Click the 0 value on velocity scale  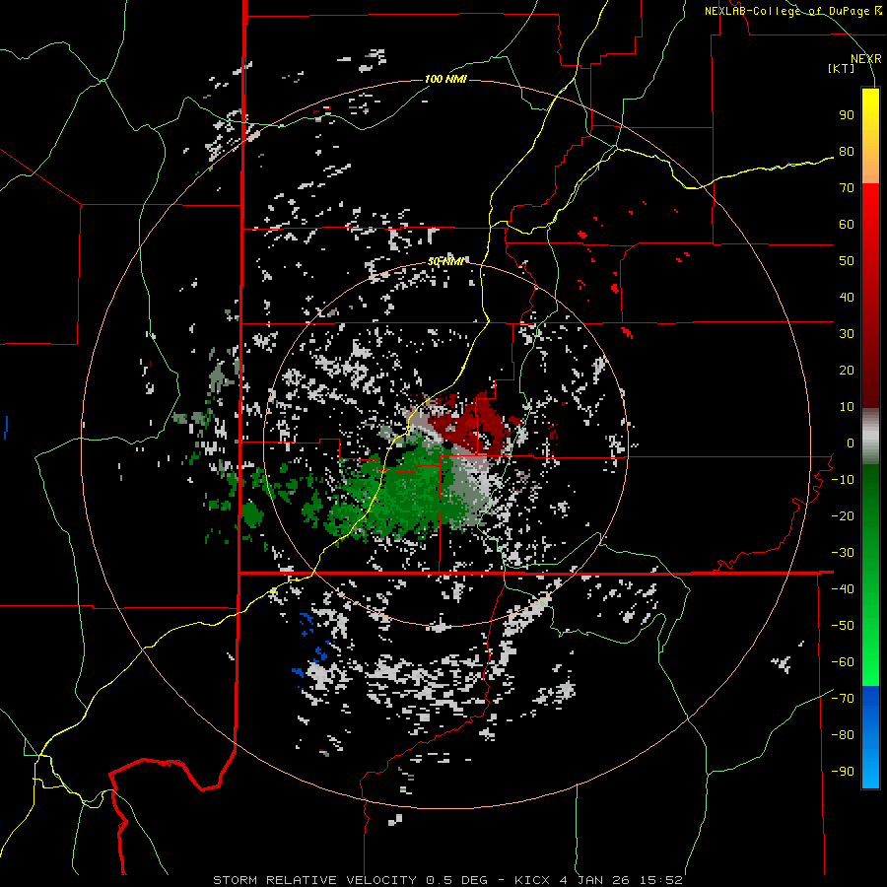(851, 443)
